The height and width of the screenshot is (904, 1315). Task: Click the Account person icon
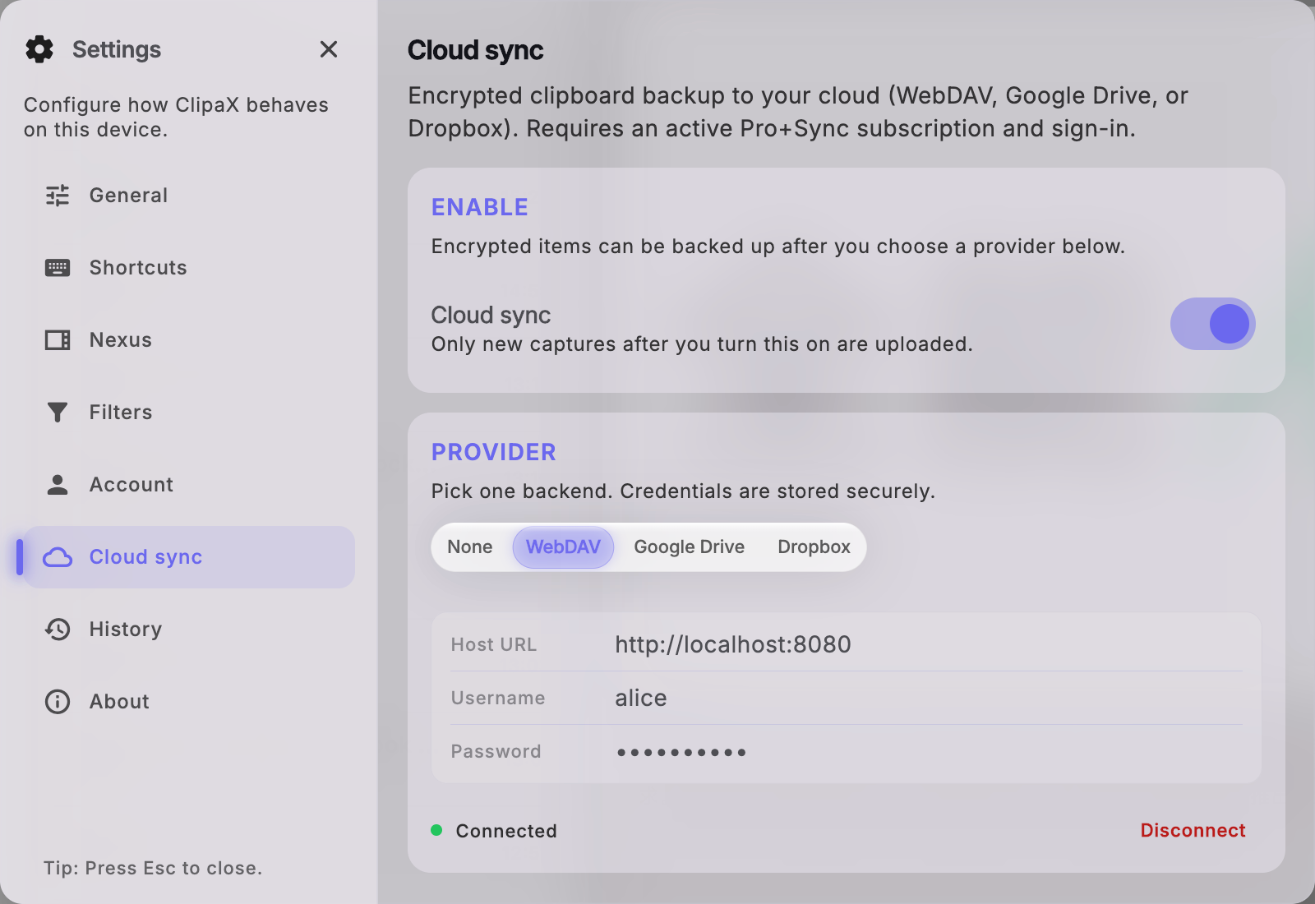(58, 485)
